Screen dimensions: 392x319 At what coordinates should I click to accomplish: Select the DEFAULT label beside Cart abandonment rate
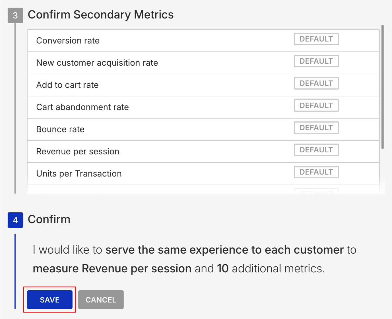point(316,105)
